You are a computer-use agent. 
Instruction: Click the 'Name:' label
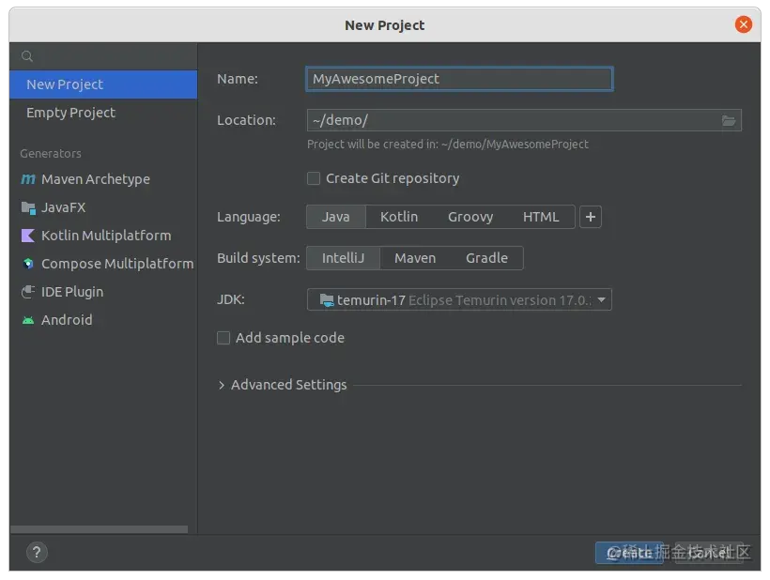click(x=238, y=79)
